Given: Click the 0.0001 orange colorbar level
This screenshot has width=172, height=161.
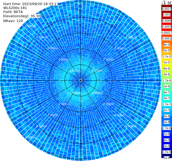Looking at the screenshot, I should coord(166,38).
